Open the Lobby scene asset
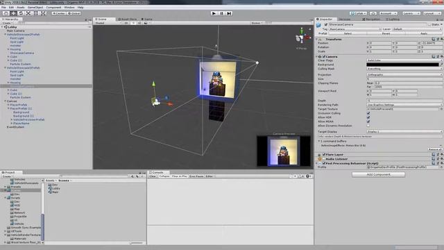This screenshot has height=250, width=444. coord(54,188)
